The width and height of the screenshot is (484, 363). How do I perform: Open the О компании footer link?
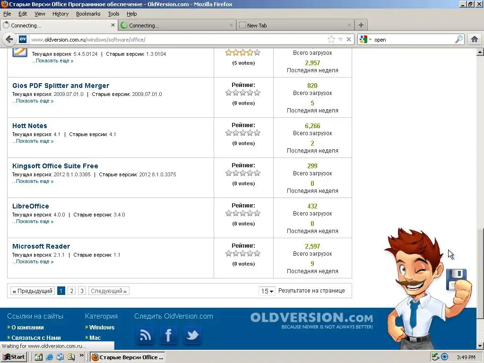click(x=27, y=327)
